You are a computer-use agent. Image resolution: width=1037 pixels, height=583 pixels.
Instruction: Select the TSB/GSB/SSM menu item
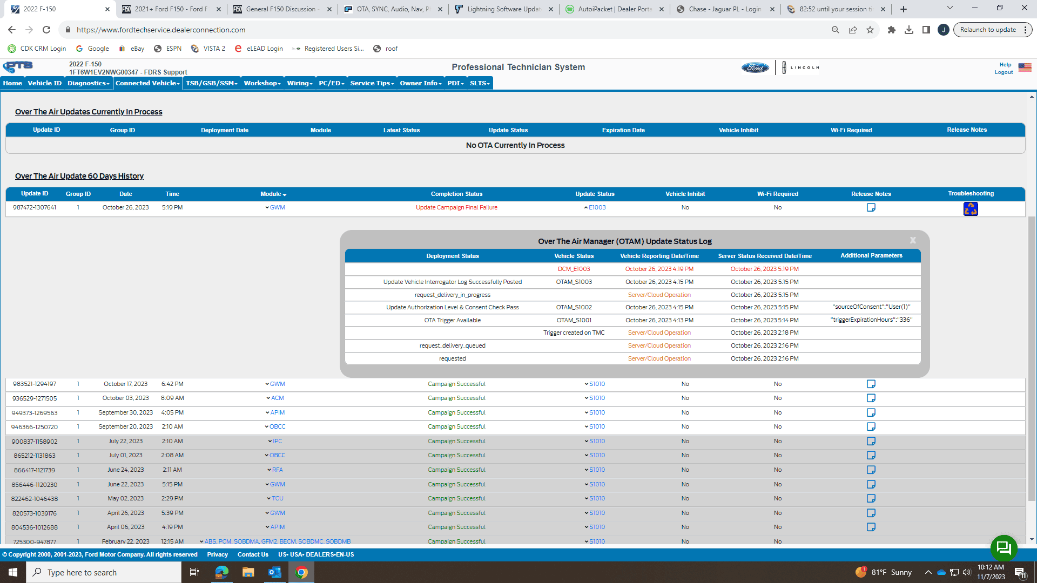click(211, 83)
